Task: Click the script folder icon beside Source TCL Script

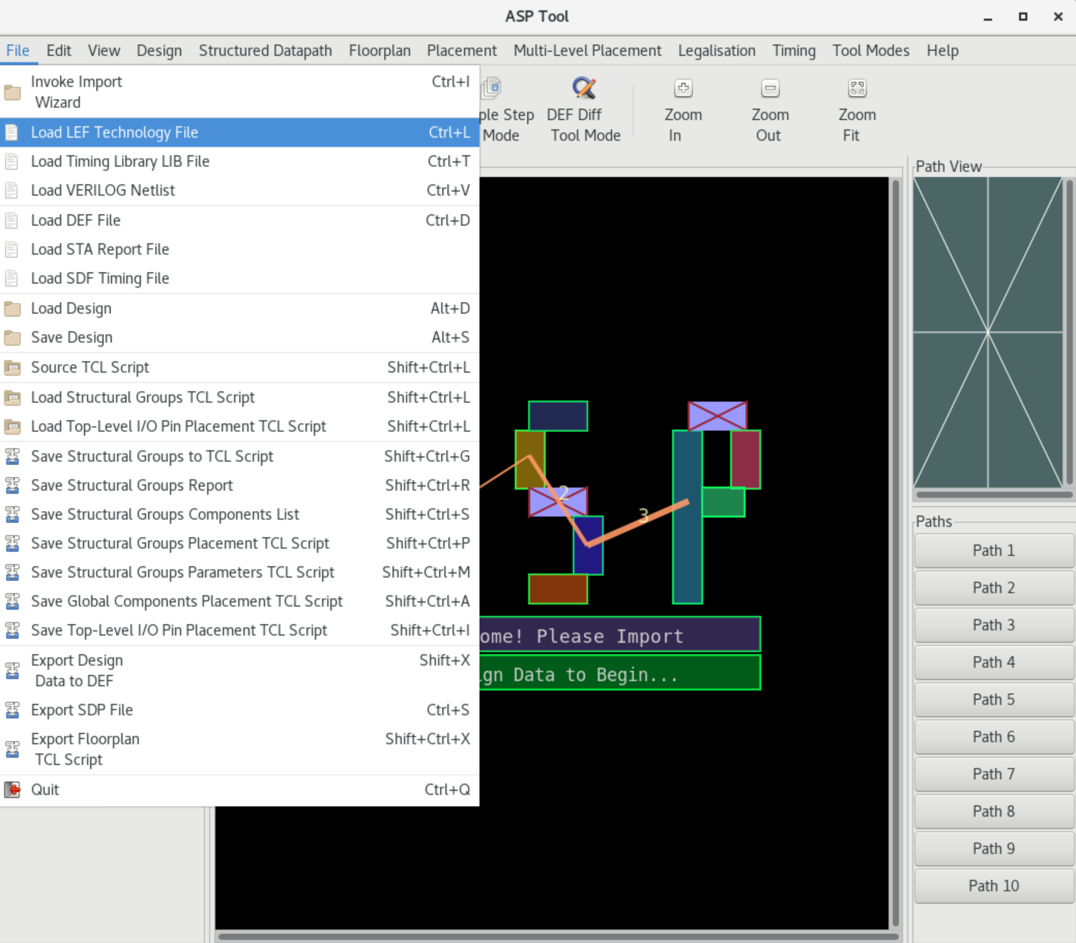Action: pos(12,367)
